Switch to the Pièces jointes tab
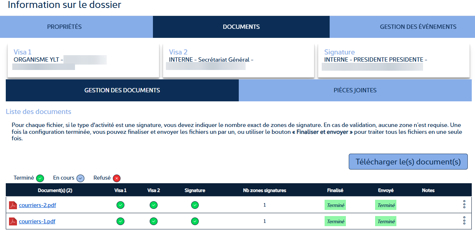 (355, 90)
